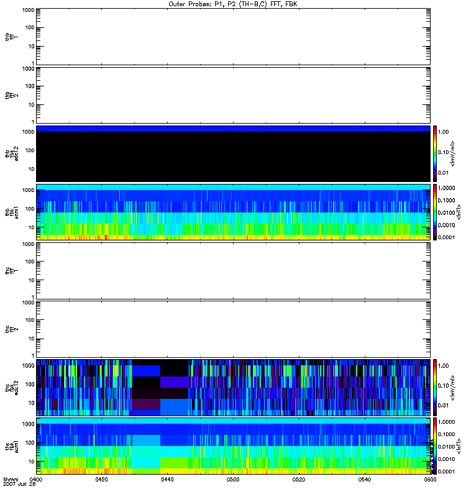The width and height of the screenshot is (466, 497).
Task: Click the "0.01" label on thb edc12 color bar
Action: coord(443,173)
